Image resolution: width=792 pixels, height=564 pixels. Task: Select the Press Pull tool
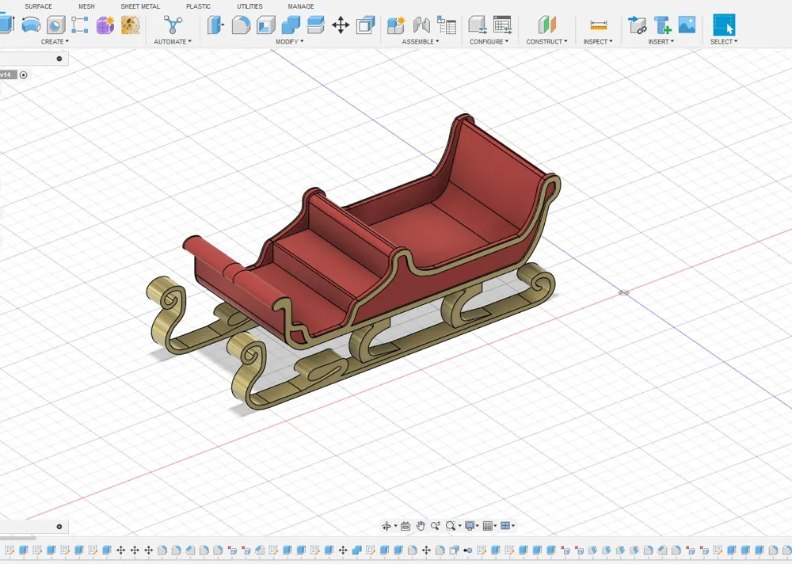click(x=215, y=25)
